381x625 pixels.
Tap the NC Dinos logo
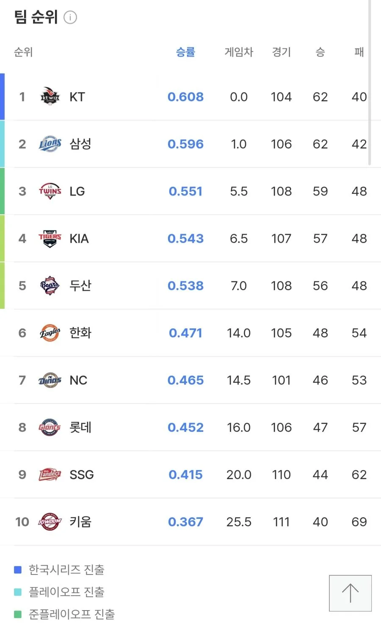tap(50, 380)
